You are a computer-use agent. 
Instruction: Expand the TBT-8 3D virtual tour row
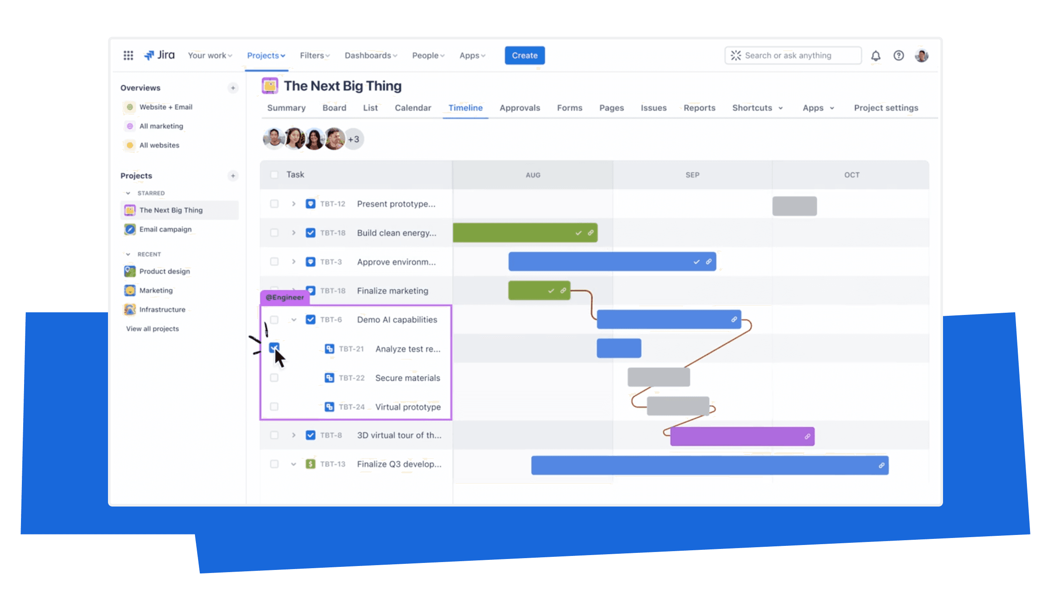point(294,435)
